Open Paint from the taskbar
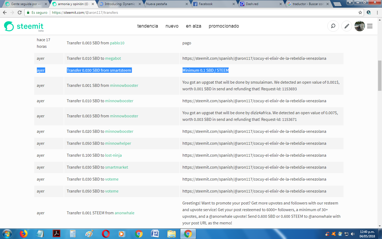The height and width of the screenshot is (239, 382). pyautogui.click(x=89, y=234)
